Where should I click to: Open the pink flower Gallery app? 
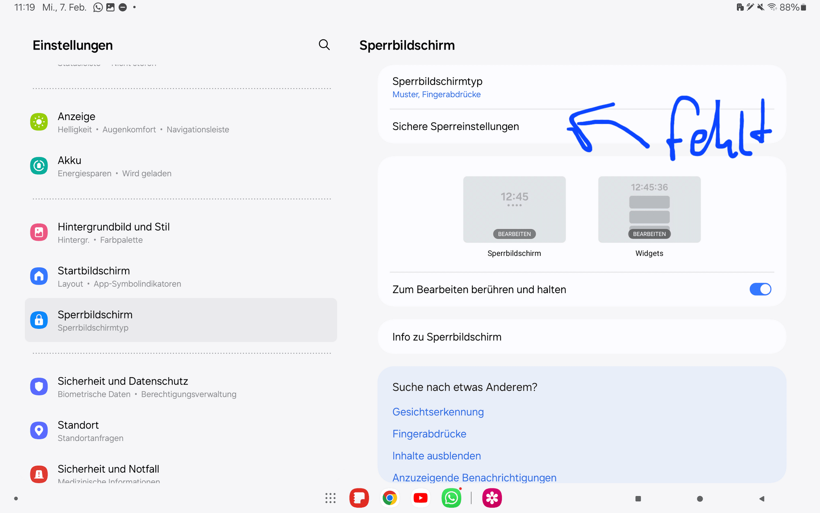coord(492,498)
